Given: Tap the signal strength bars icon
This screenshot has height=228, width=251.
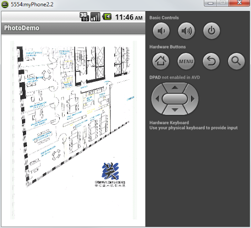Looking at the screenshot, I should tap(95, 17).
